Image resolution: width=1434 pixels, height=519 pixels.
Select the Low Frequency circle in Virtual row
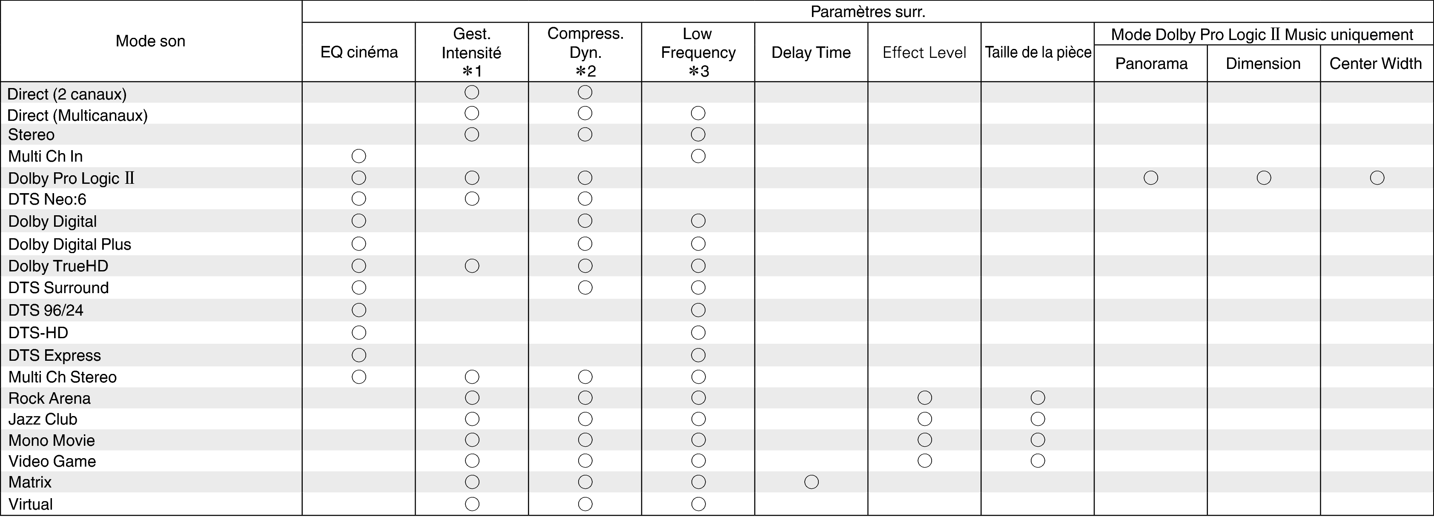[698, 504]
